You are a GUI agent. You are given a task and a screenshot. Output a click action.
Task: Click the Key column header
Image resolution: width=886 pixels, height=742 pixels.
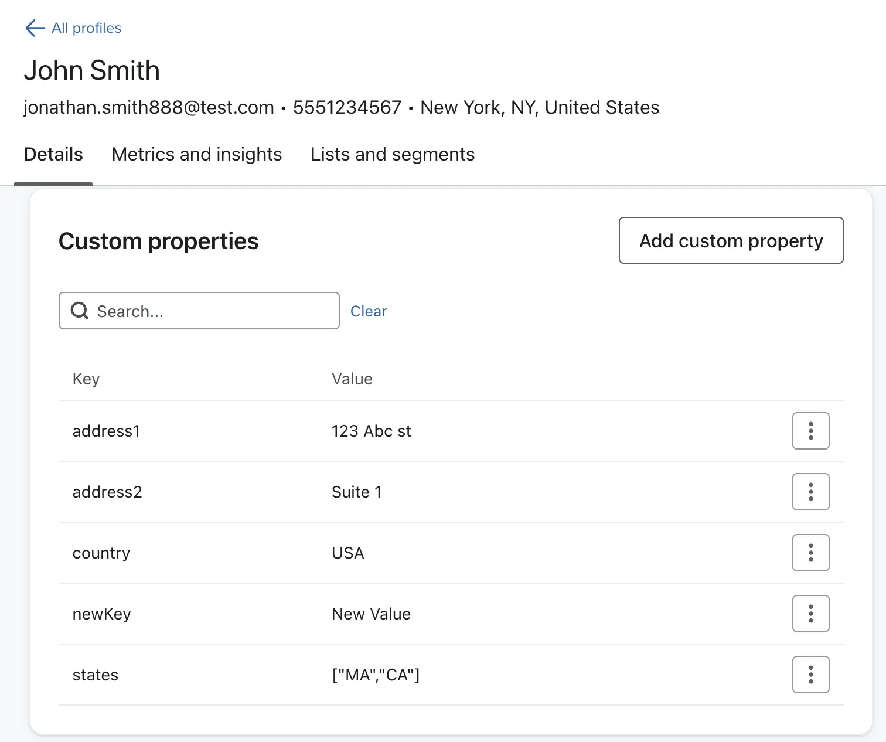pyautogui.click(x=86, y=379)
